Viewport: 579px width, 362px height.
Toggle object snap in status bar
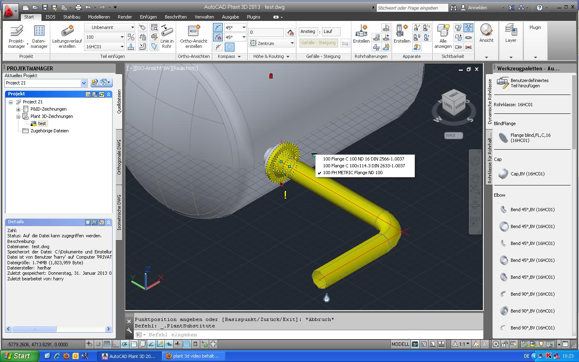[x=133, y=344]
